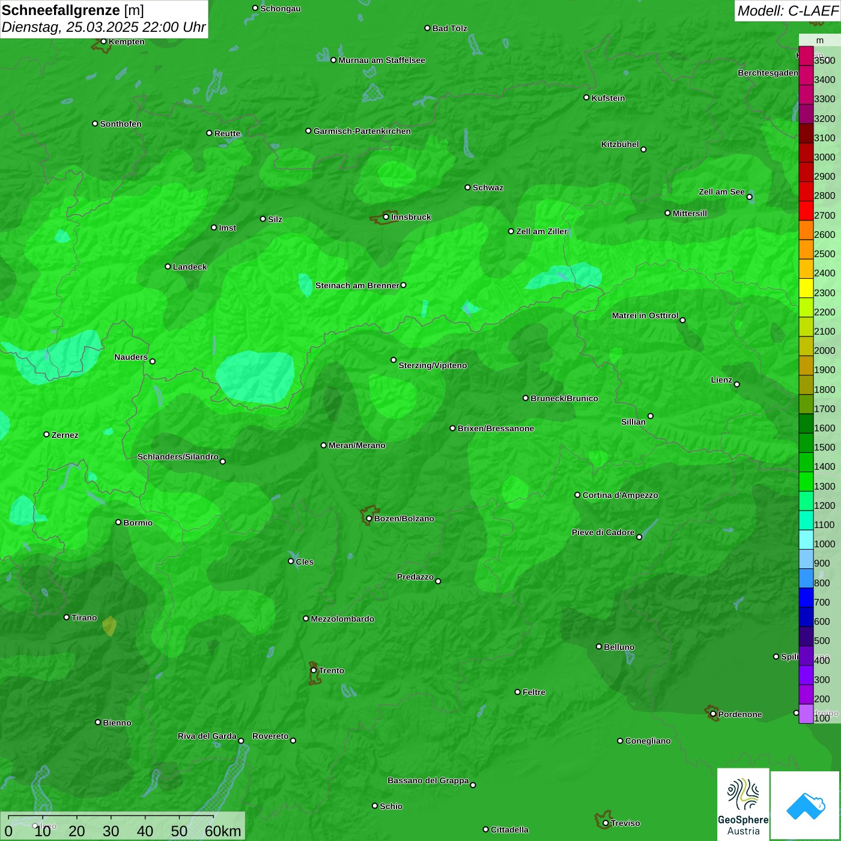The image size is (841, 841).
Task: Click the Matrei in Osttirol label
Action: pyautogui.click(x=645, y=315)
